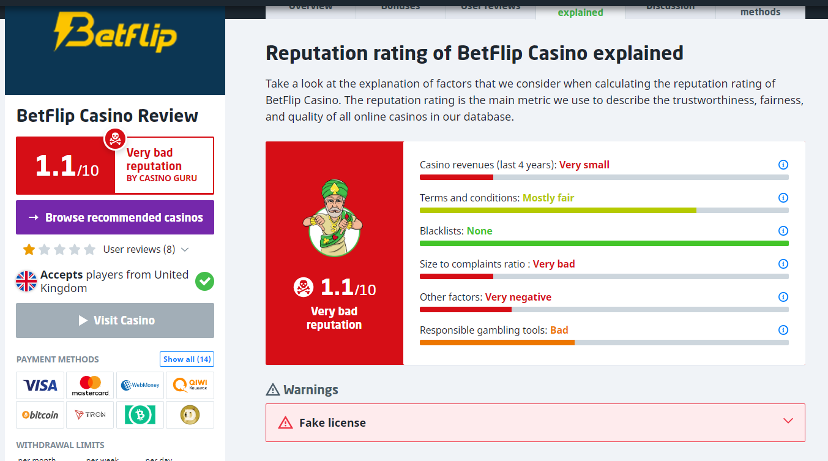Image resolution: width=828 pixels, height=461 pixels.
Task: Open info icon beside Terms and conditions
Action: 783,198
